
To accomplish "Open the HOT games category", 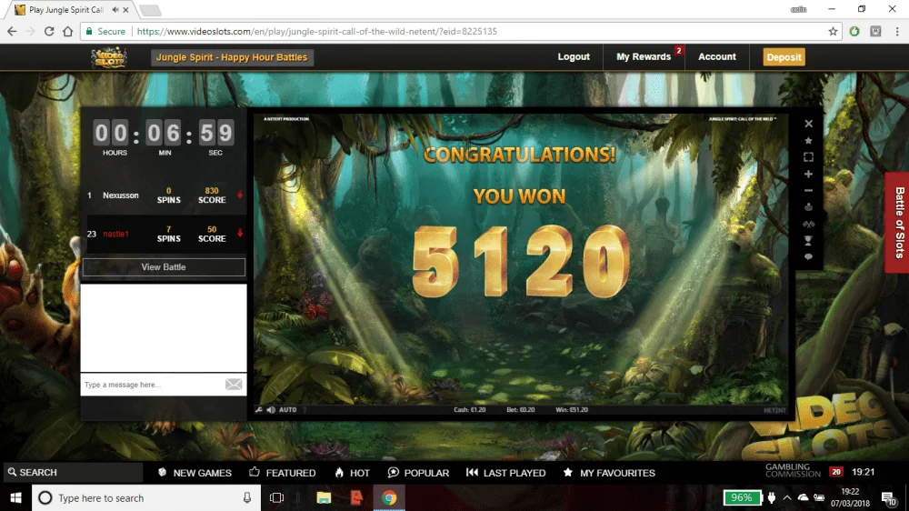I will point(352,473).
